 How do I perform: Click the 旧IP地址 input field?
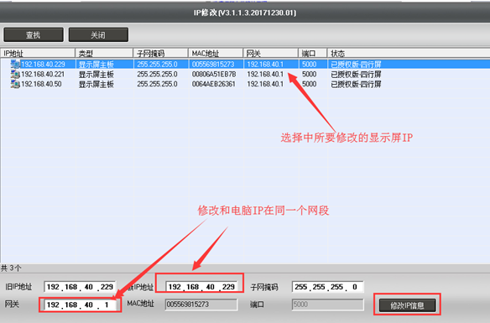80,287
